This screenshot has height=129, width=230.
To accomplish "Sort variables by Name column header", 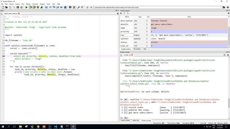I will coord(127,17).
